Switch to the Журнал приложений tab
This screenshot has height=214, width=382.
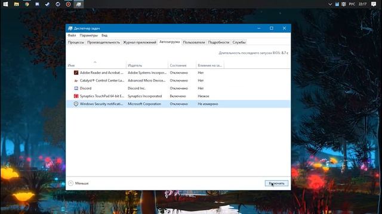pos(139,42)
